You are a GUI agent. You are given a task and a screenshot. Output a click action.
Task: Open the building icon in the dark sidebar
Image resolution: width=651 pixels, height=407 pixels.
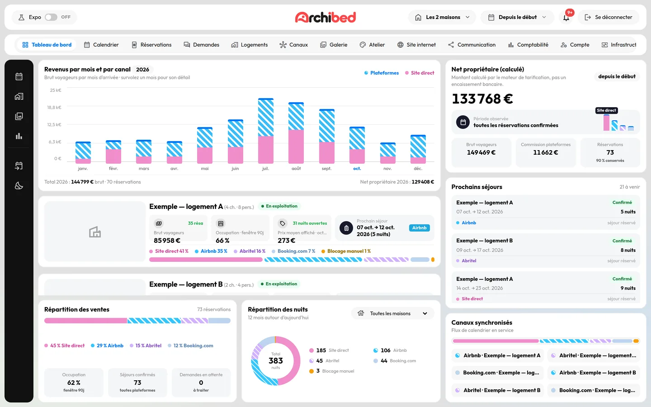click(19, 96)
